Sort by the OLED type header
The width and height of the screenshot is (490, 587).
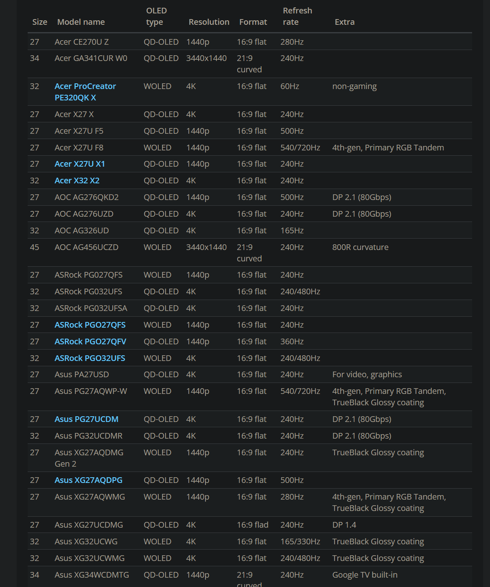[157, 16]
